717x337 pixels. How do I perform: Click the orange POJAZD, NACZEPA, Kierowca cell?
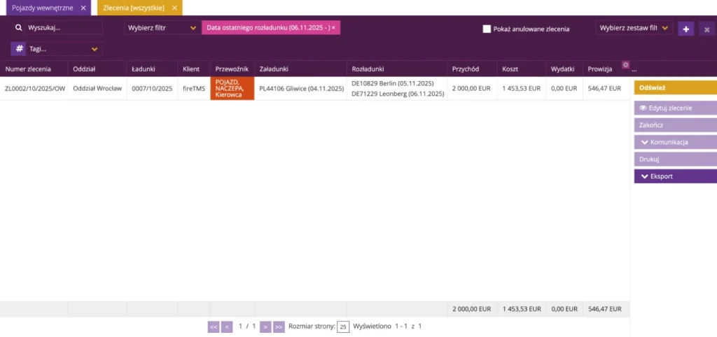click(x=232, y=89)
